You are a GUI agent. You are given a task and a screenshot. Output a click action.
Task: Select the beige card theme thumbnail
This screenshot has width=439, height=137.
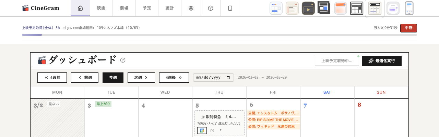click(x=292, y=8)
